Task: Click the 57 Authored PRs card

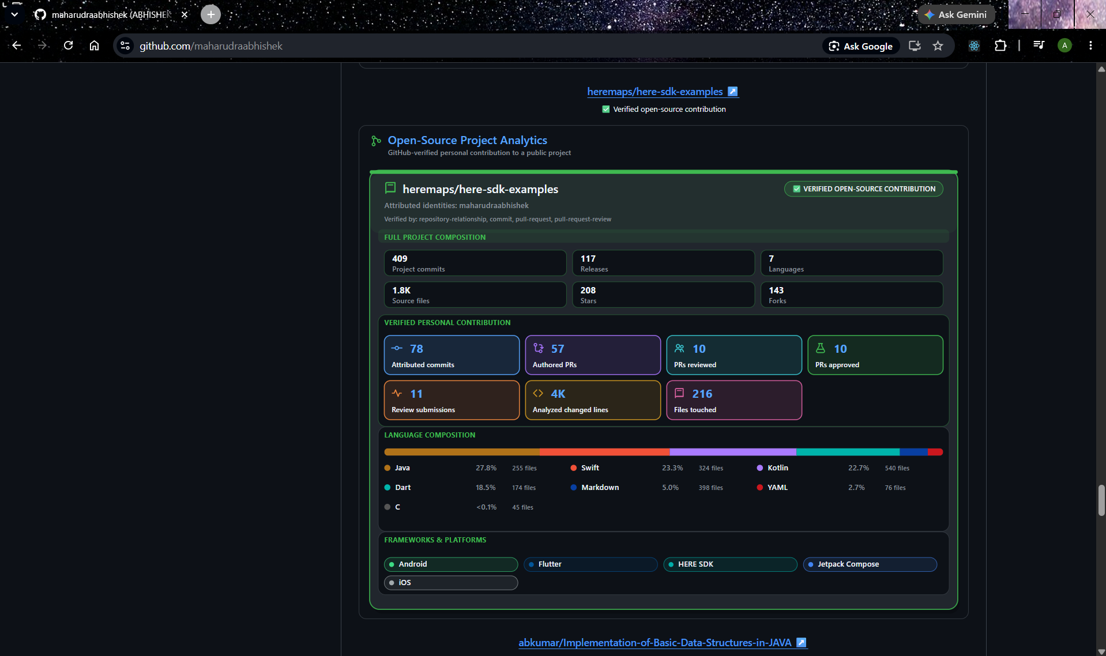Action: coord(593,355)
